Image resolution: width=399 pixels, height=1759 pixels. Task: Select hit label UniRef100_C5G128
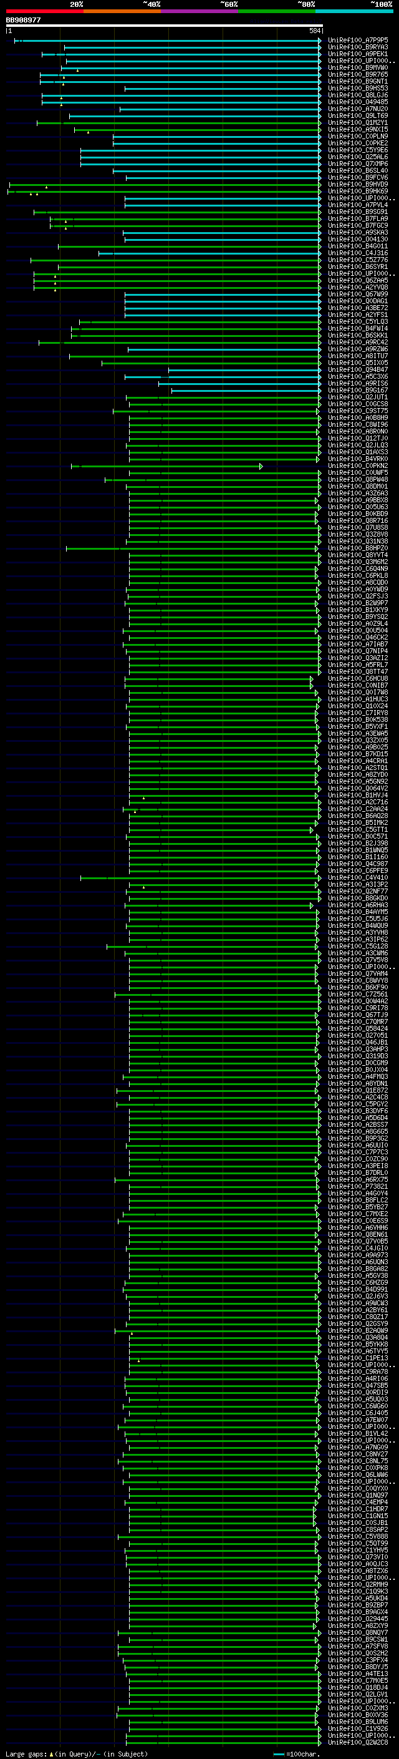click(x=357, y=947)
